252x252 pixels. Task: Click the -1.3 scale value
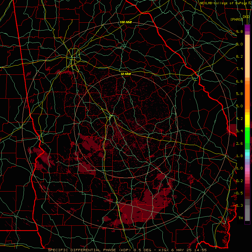pos(238,206)
